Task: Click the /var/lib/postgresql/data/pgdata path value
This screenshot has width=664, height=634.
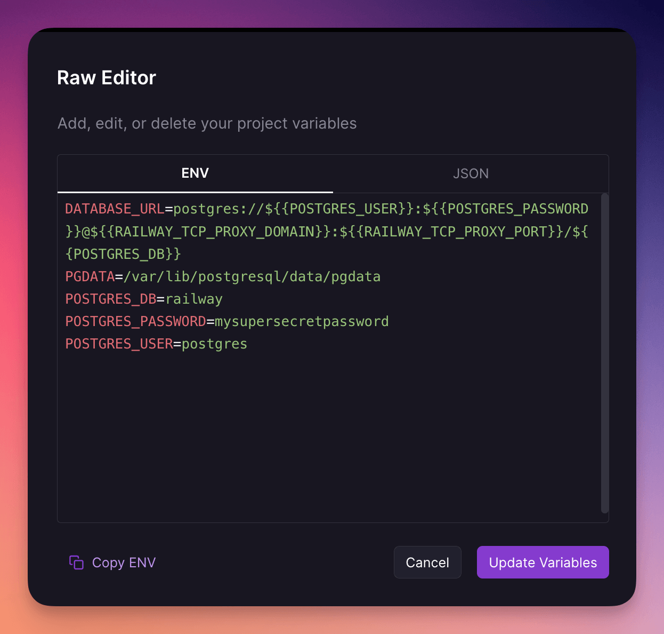Action: click(x=252, y=276)
